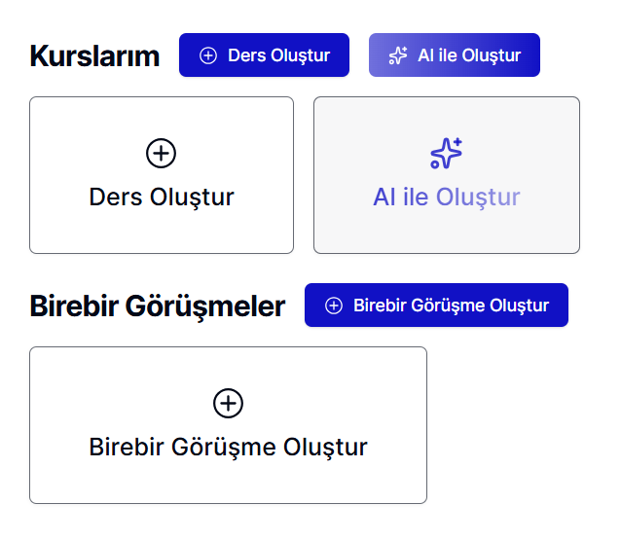Viewport: 621px width, 540px height.
Task: Click the large plus circle icon in the Ders Oluştur card
Action: pos(162,153)
